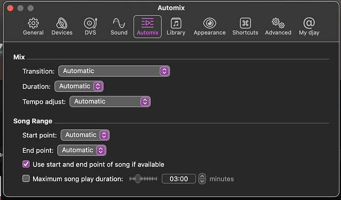Image resolution: width=341 pixels, height=200 pixels.
Task: Open the Duration dropdown menu
Action: coord(79,86)
